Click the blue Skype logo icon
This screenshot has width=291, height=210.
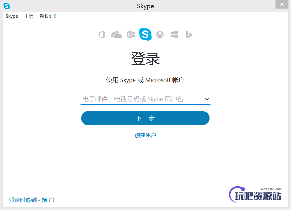point(145,34)
